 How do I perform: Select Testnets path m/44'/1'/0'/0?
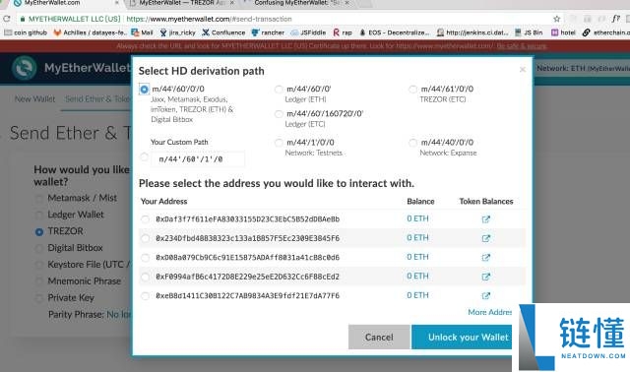coord(279,143)
